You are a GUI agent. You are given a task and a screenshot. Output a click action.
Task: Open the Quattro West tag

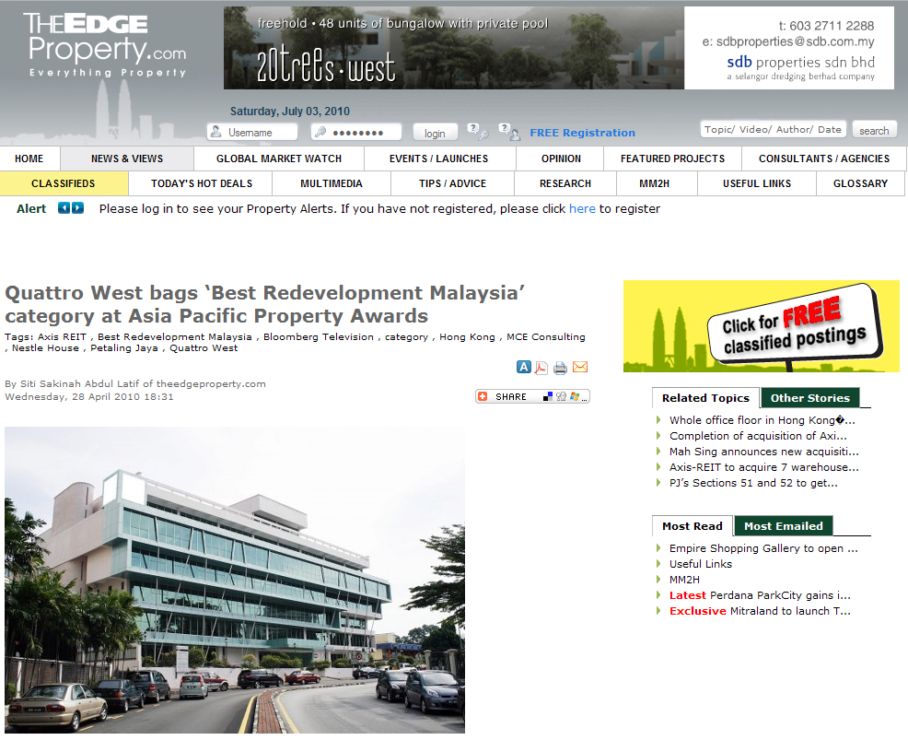204,347
